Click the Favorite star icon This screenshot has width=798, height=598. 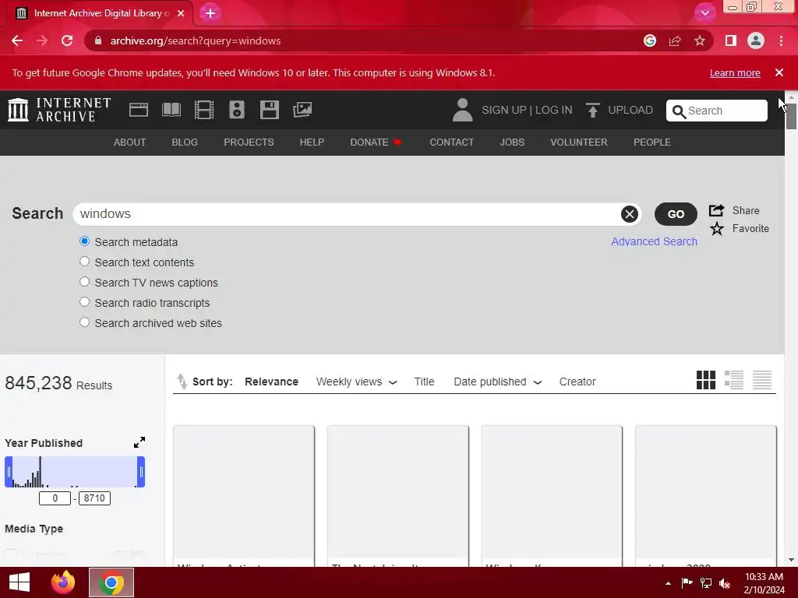[717, 229]
